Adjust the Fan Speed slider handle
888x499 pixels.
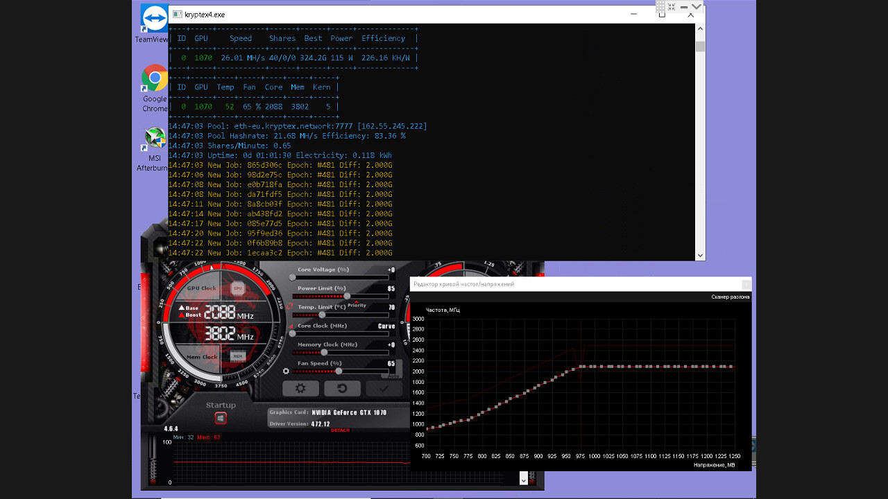pos(339,371)
